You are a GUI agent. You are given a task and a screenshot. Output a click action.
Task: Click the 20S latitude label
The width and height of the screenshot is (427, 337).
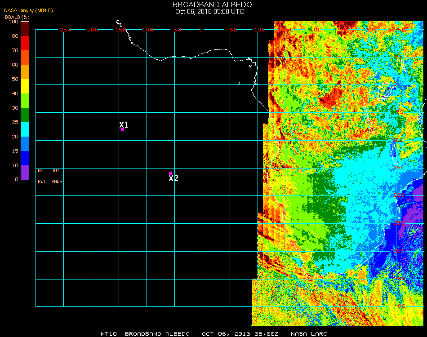point(399,195)
